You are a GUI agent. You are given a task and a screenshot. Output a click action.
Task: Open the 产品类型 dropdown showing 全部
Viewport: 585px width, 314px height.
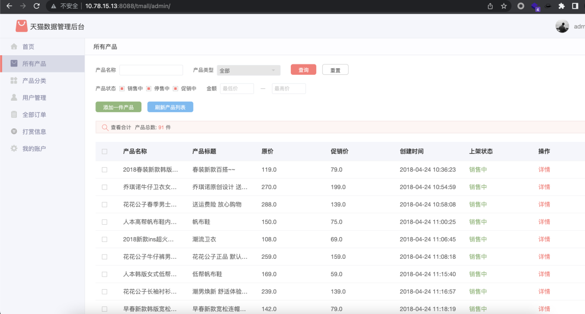(249, 70)
